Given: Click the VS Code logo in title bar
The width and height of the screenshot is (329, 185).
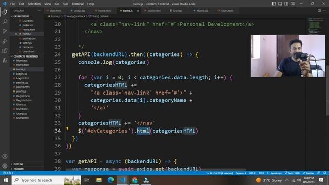Looking at the screenshot, I should click(5, 4).
